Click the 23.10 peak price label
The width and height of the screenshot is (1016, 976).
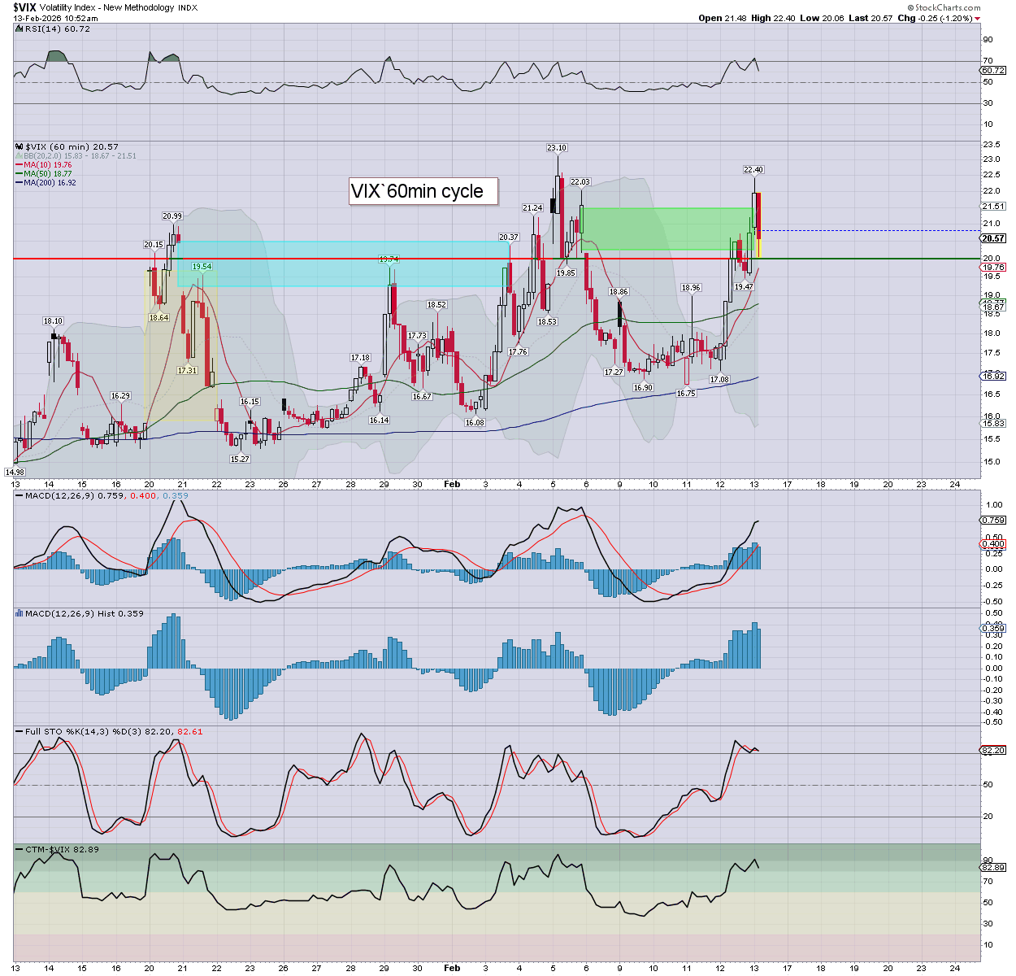click(557, 148)
